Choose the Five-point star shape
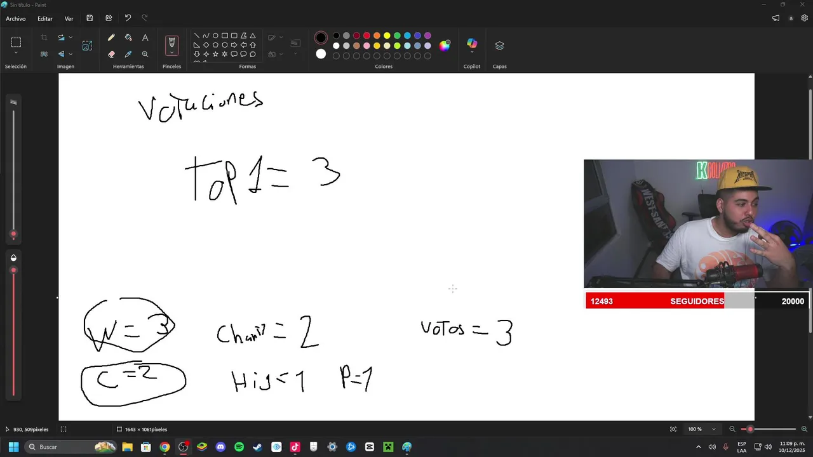Viewport: 813px width, 457px height. [x=215, y=54]
